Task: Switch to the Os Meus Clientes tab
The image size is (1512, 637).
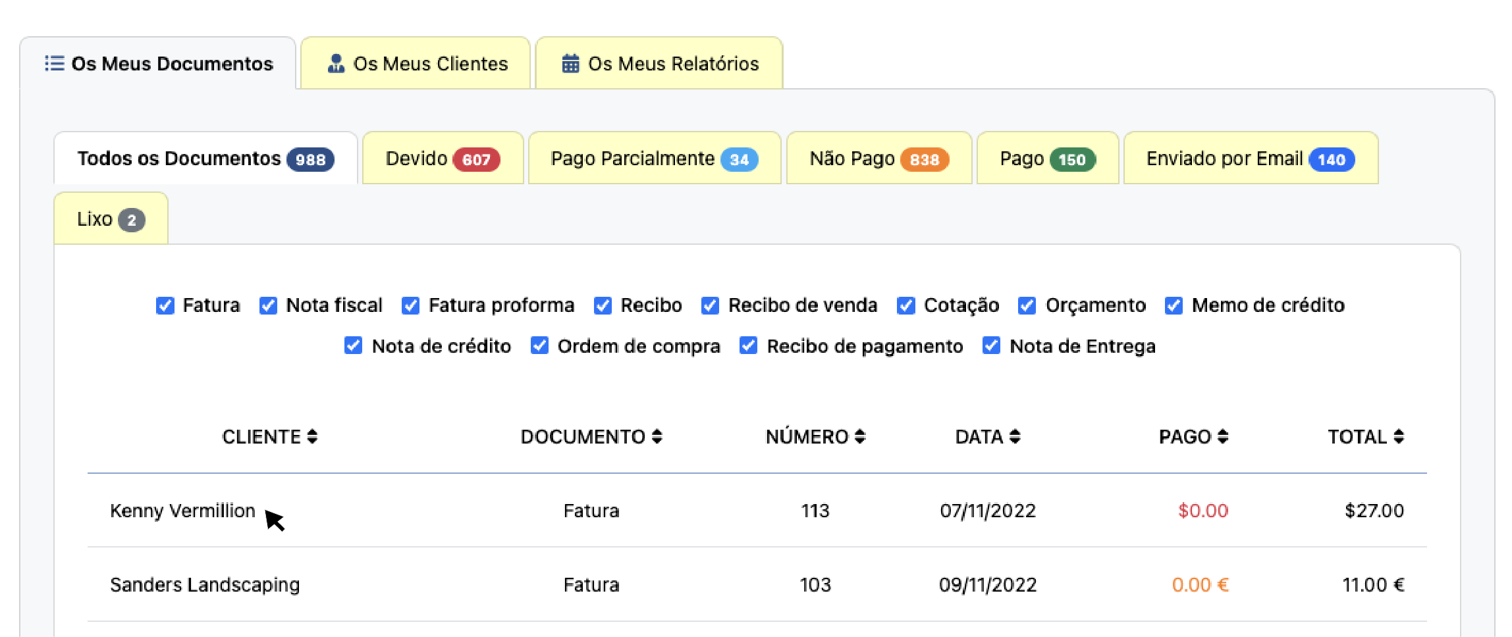Action: coord(416,63)
